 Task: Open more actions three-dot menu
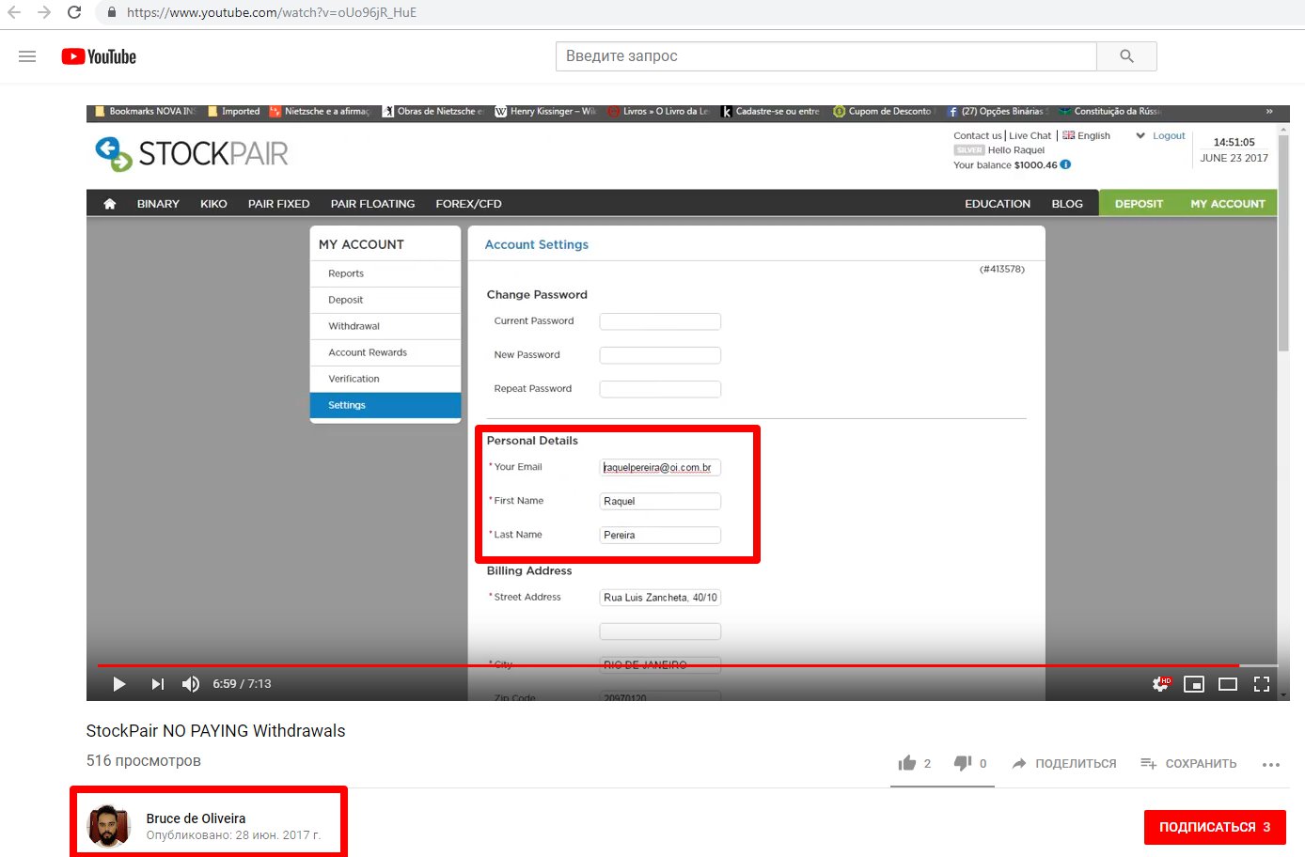pyautogui.click(x=1271, y=764)
